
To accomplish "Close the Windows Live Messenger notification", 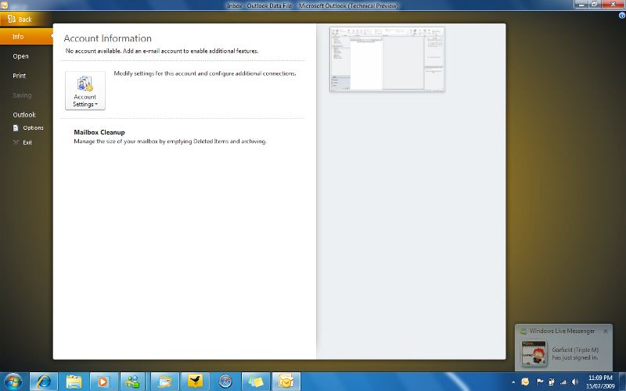I will click(x=605, y=331).
